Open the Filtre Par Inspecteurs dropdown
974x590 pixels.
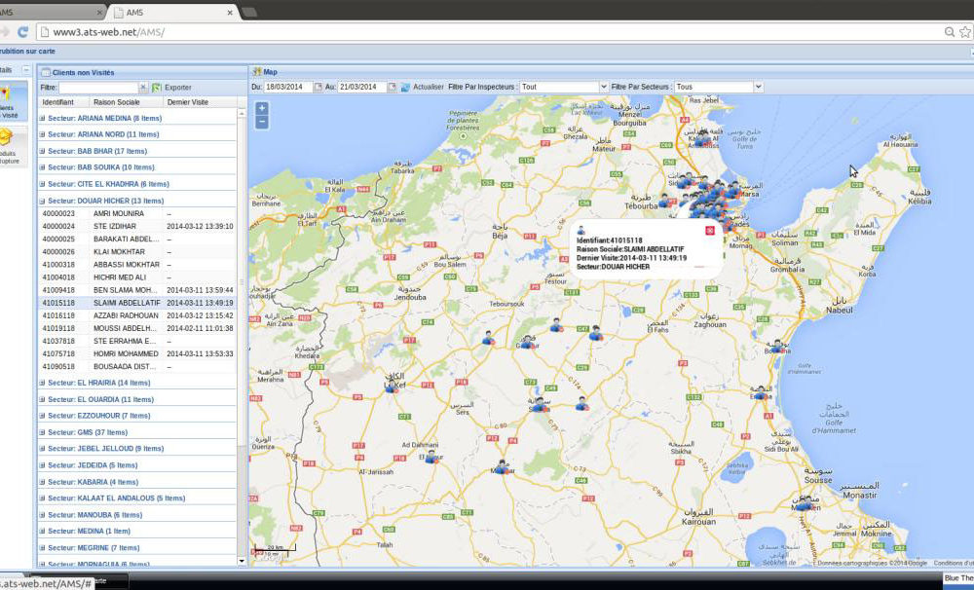coord(603,87)
